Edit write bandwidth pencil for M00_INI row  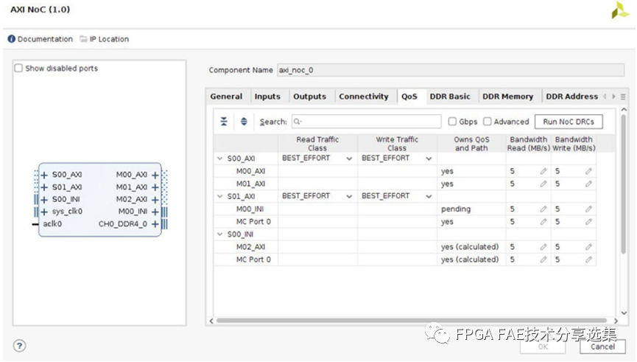pos(588,209)
